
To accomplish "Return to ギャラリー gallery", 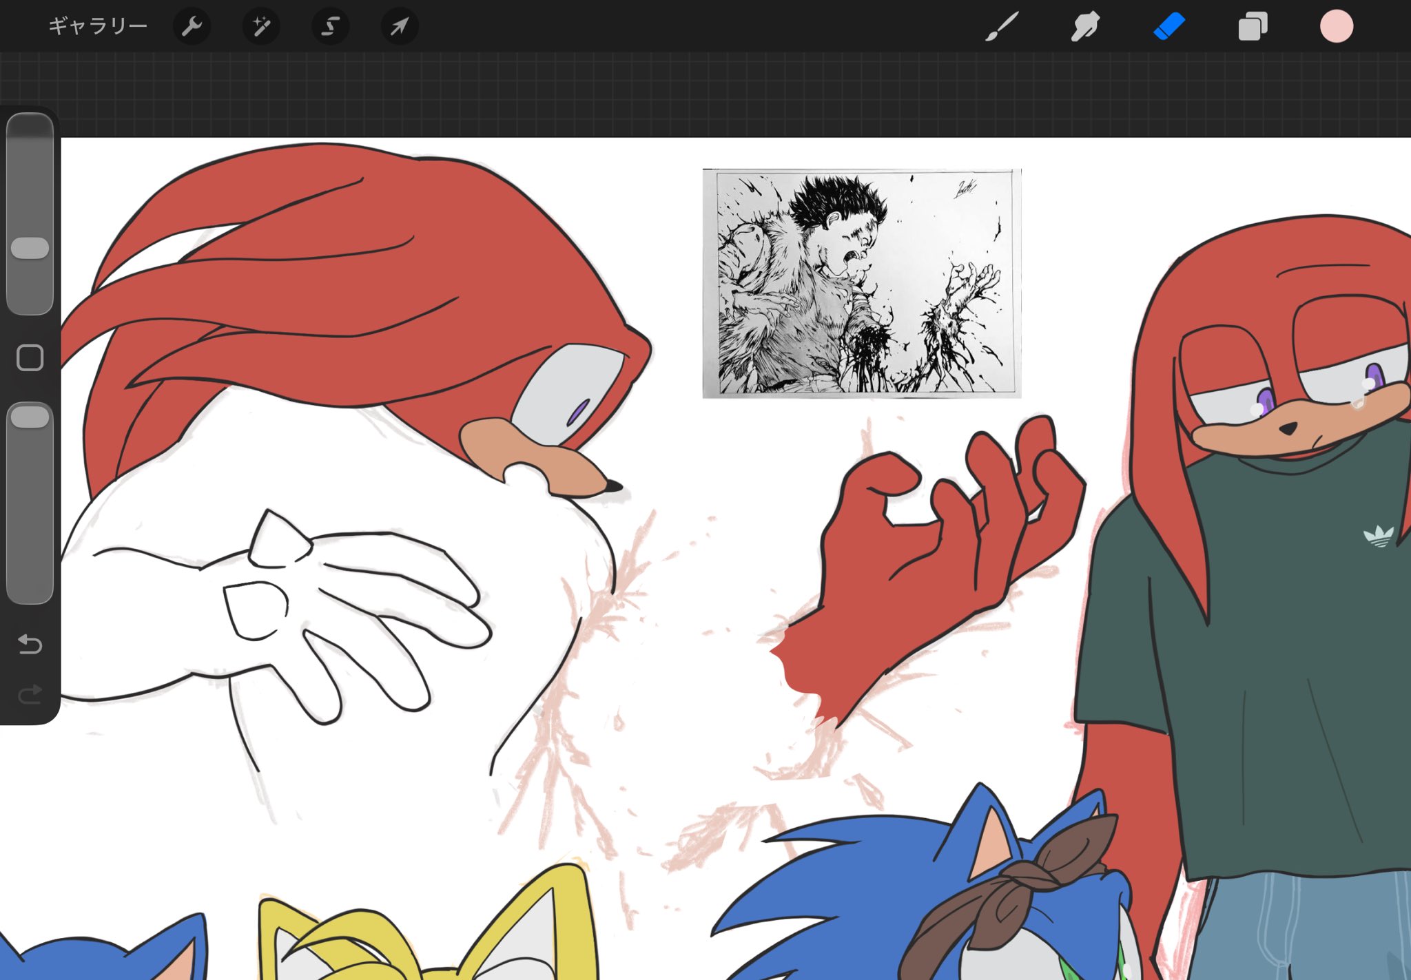I will point(98,27).
